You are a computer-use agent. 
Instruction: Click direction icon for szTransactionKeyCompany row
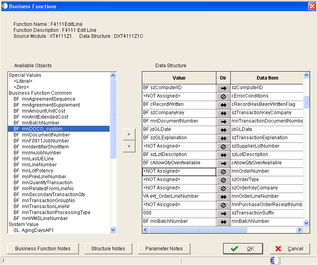[223, 113]
